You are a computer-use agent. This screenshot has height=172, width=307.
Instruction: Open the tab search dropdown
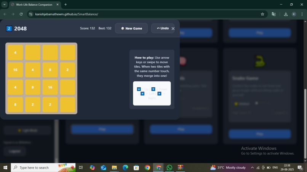click(4, 5)
